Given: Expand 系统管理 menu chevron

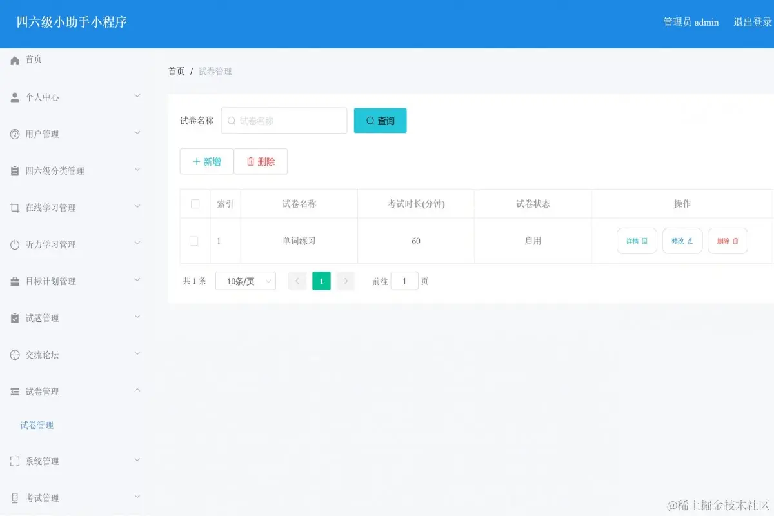Looking at the screenshot, I should tap(137, 460).
